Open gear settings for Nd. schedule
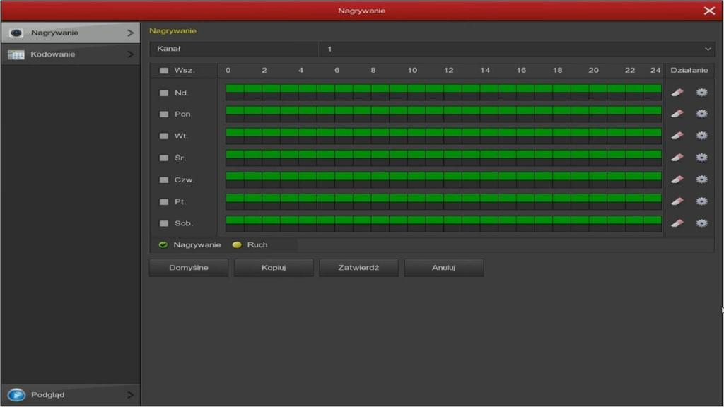This screenshot has width=724, height=407. (x=701, y=93)
